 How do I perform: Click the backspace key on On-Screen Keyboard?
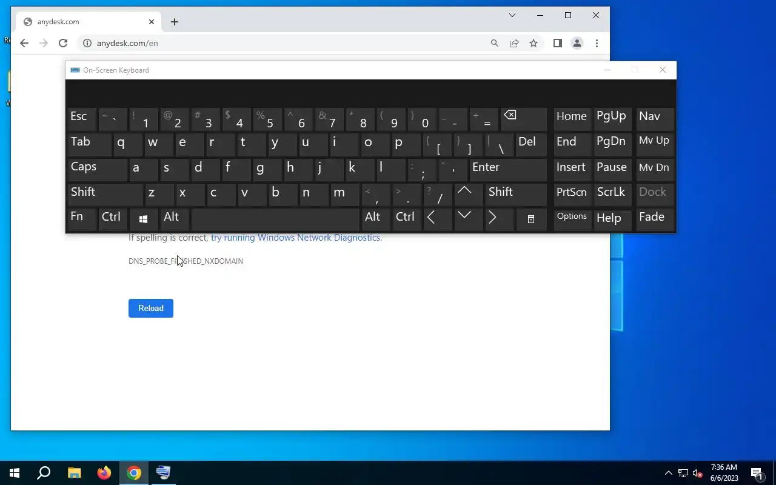tap(523, 119)
